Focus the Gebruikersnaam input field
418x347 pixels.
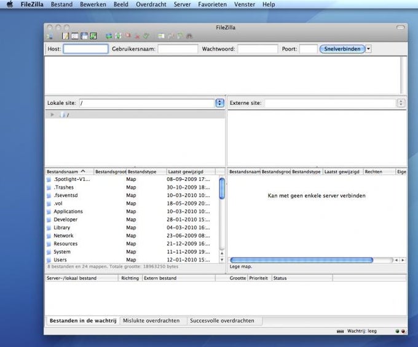click(178, 49)
